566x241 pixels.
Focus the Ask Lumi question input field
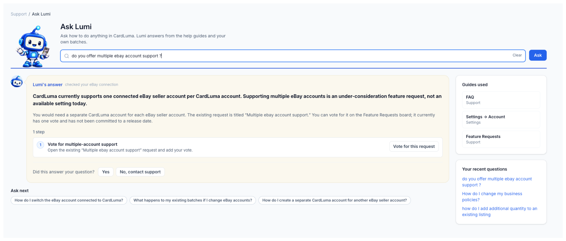click(x=293, y=56)
